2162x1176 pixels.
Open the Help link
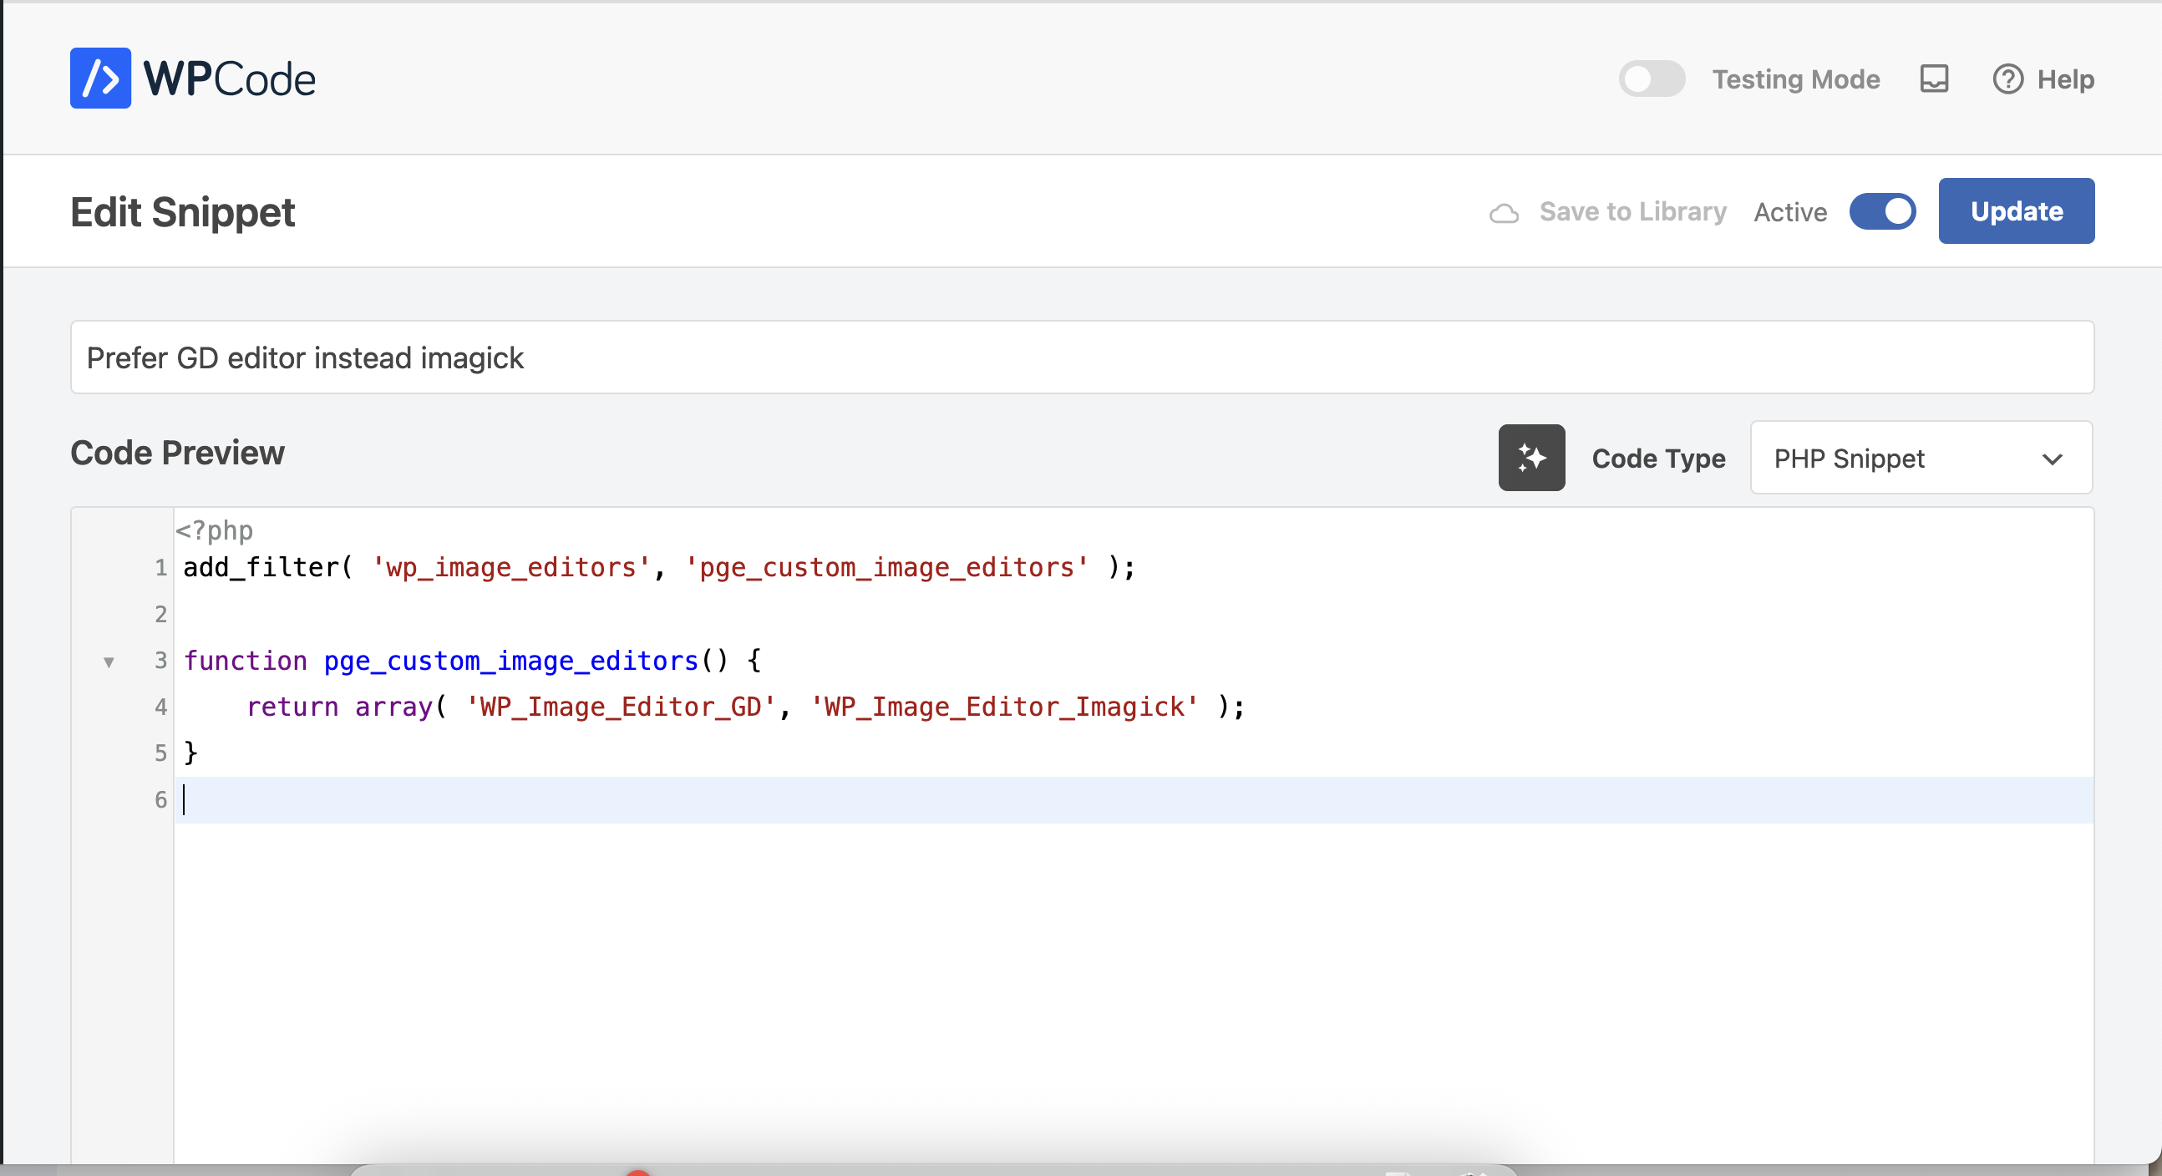2043,79
